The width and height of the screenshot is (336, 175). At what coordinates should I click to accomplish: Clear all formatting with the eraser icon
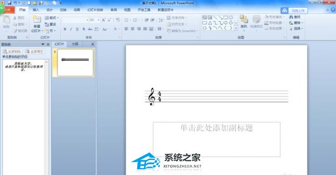(x=118, y=20)
